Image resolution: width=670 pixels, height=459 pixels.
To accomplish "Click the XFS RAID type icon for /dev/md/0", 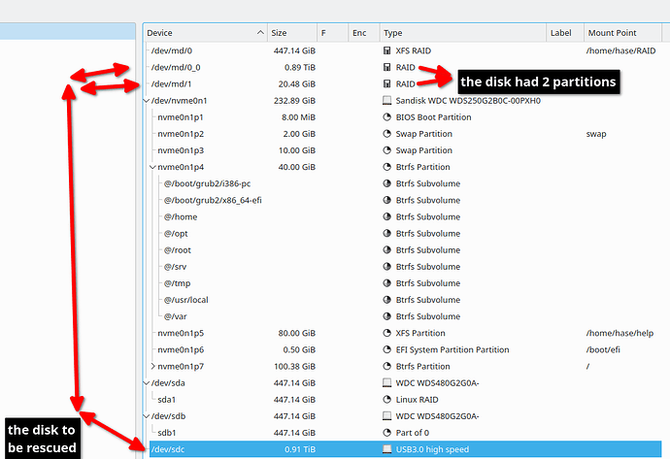I will point(388,49).
